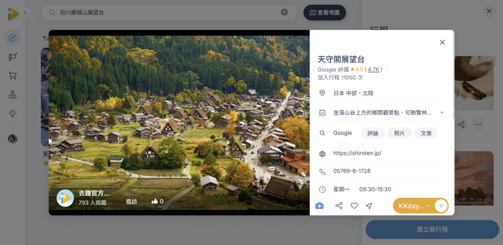
Task: Open the flag trips icon in the sidebar
Action: click(x=13, y=57)
